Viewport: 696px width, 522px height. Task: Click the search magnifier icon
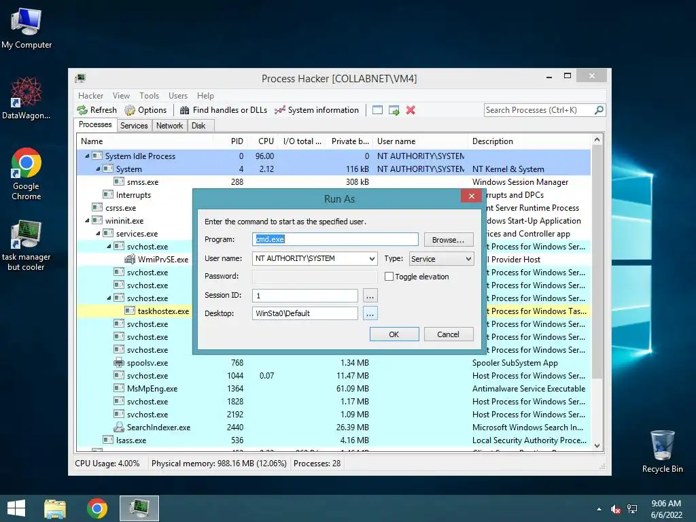[599, 109]
